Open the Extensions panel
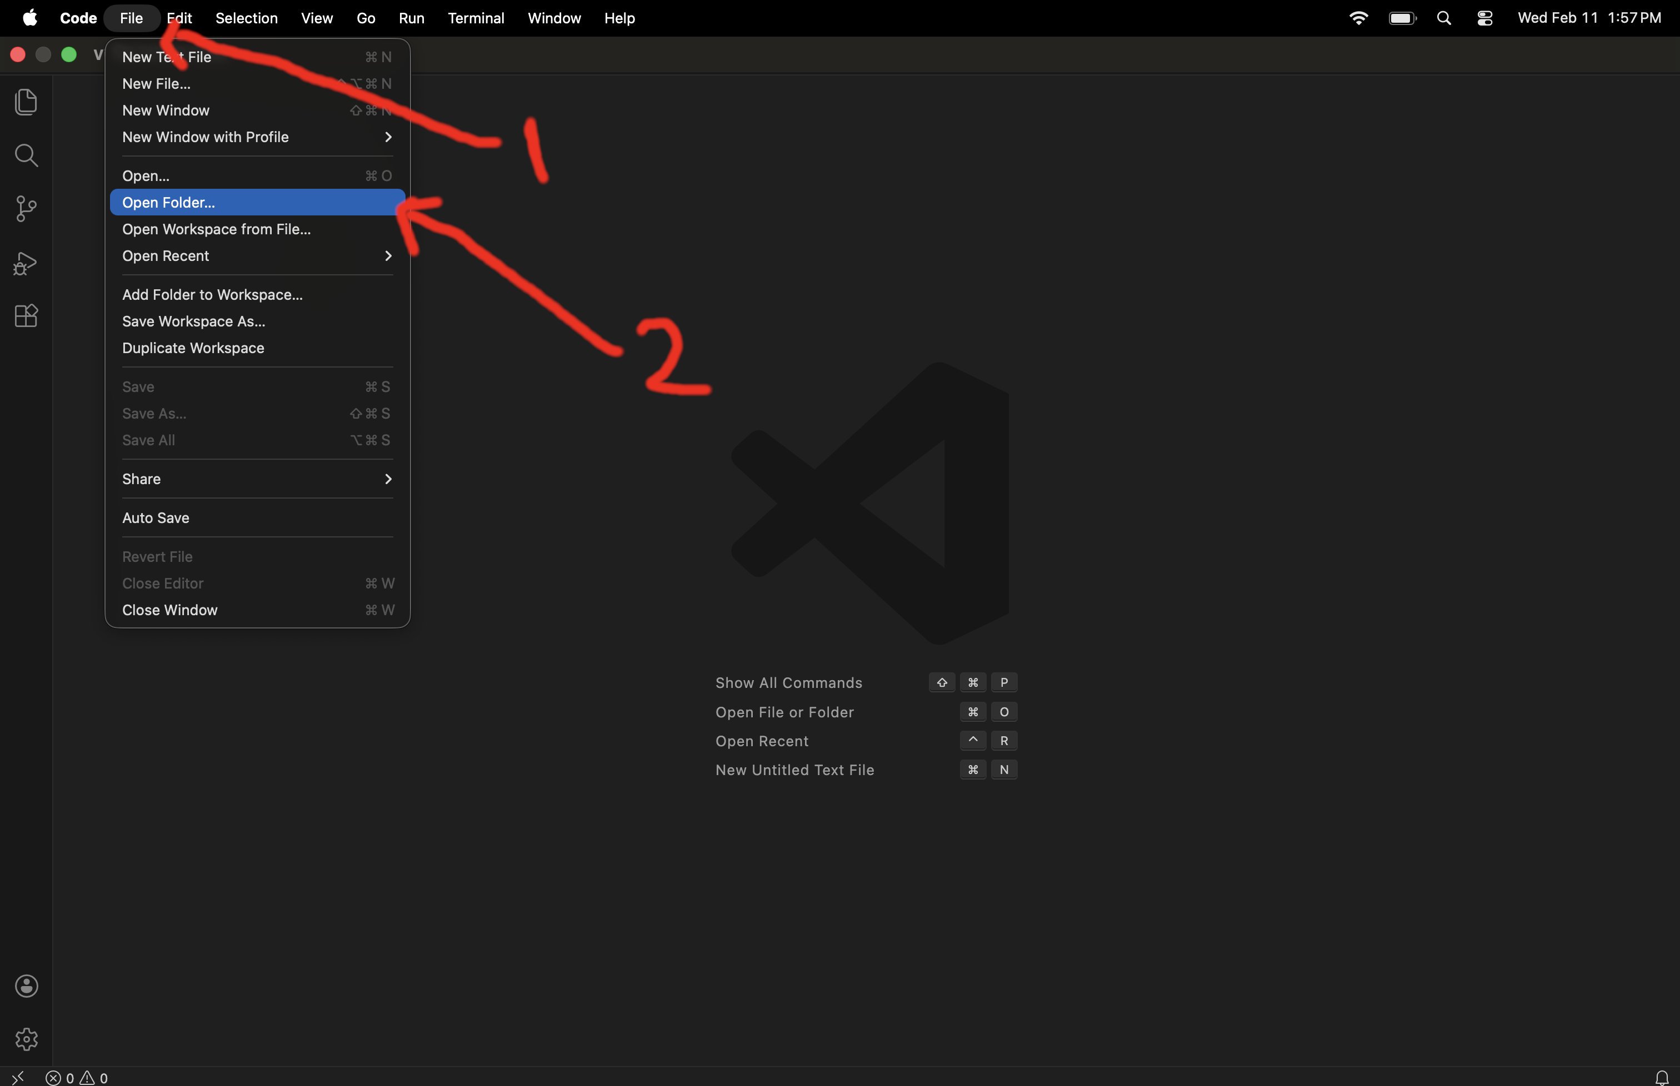 point(26,315)
